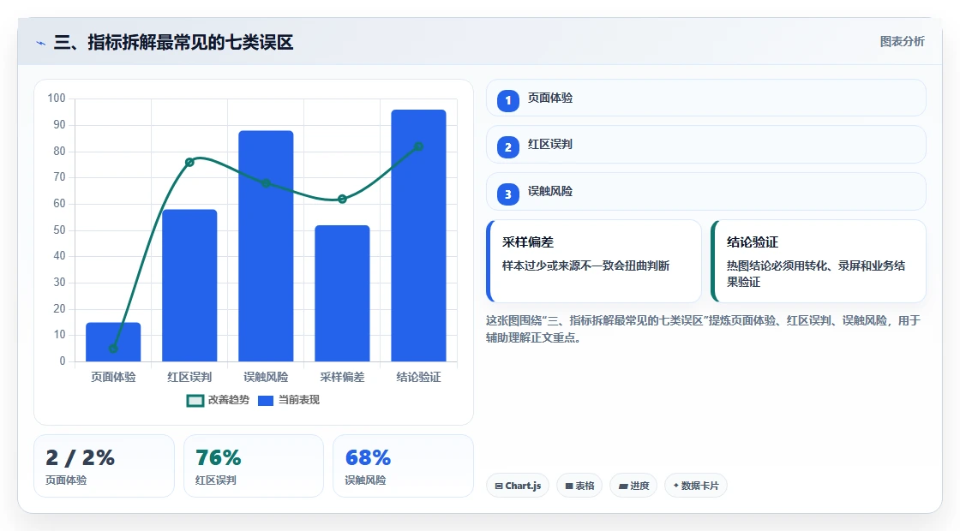Click the x-axis label 页面体验

coord(113,378)
